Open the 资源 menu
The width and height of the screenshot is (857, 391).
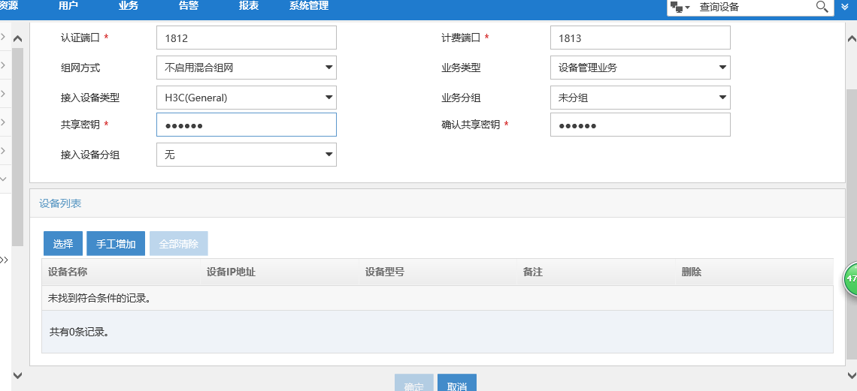8,7
